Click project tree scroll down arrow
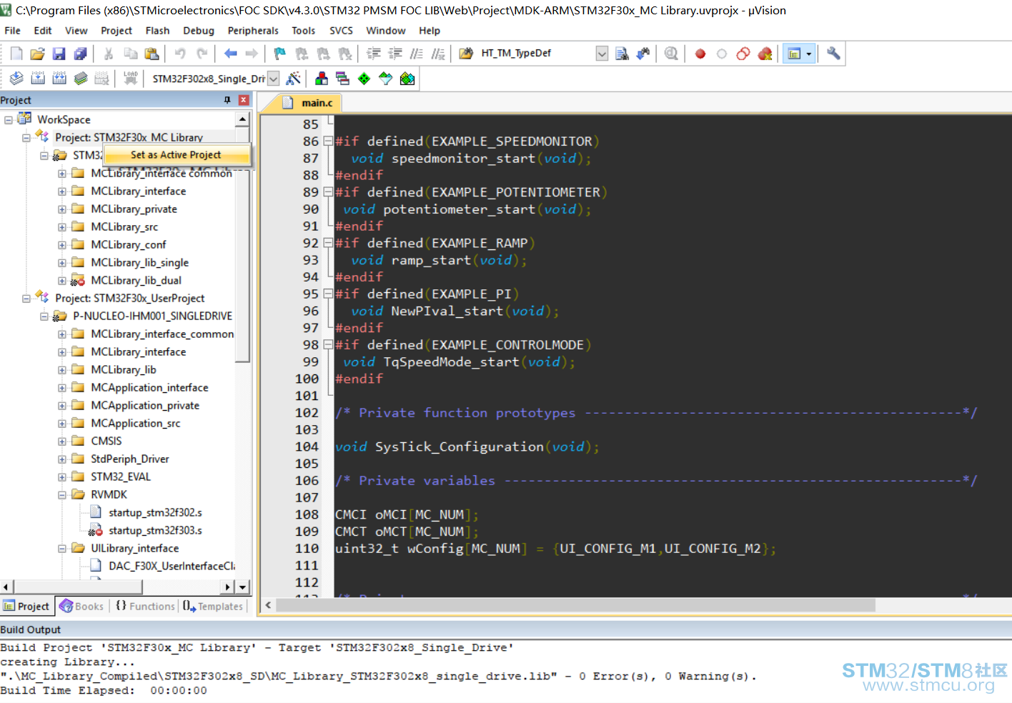 [x=243, y=587]
